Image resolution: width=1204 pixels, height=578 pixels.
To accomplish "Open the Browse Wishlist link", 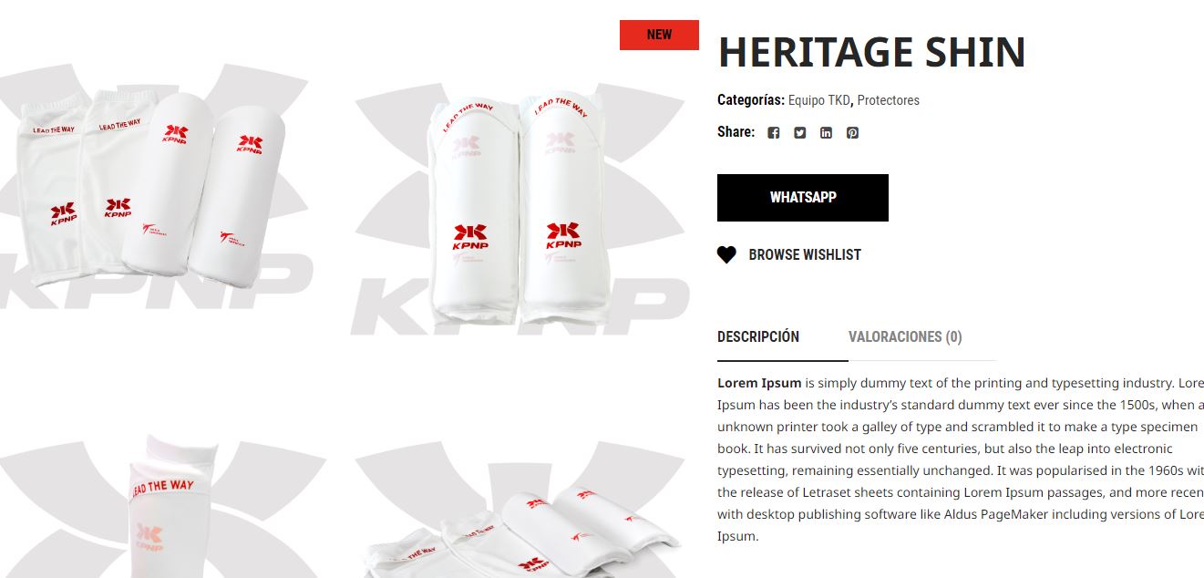I will (x=805, y=255).
